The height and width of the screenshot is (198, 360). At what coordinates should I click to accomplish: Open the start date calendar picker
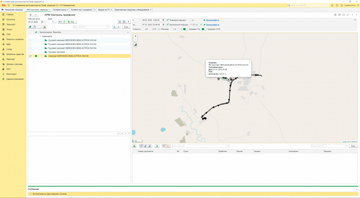[163, 20]
